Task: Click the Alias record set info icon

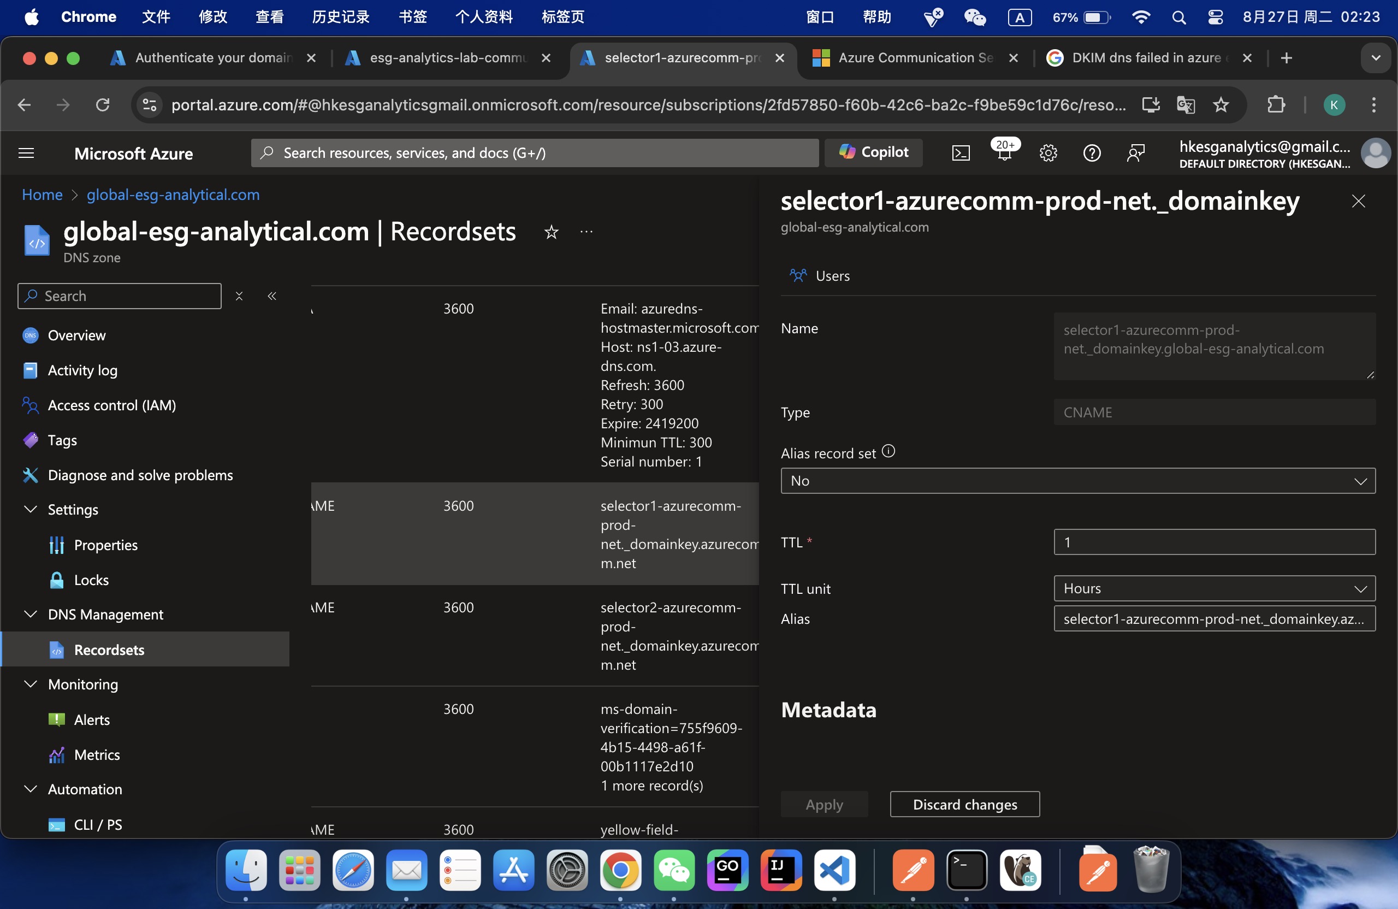Action: coord(888,451)
